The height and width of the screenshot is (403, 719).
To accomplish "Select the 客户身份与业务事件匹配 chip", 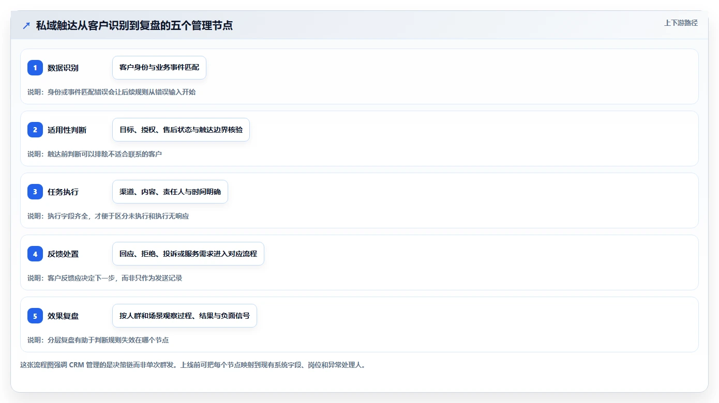I will pyautogui.click(x=159, y=68).
